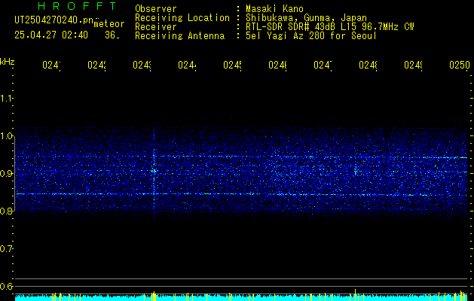Click observer name Masaki Kano
The height and width of the screenshot is (301, 474).
[x=274, y=9]
